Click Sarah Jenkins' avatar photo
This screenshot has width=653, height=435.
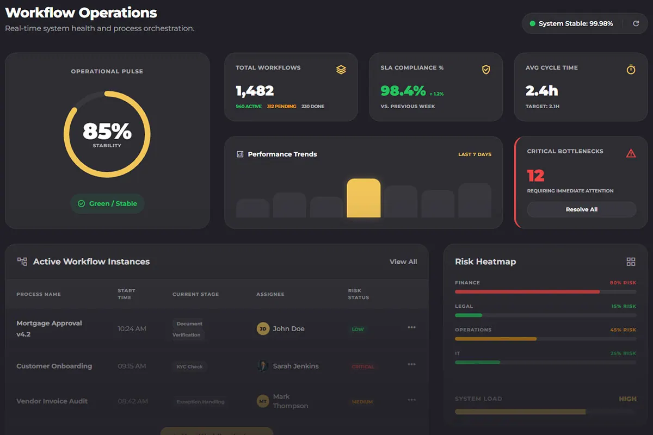point(263,366)
